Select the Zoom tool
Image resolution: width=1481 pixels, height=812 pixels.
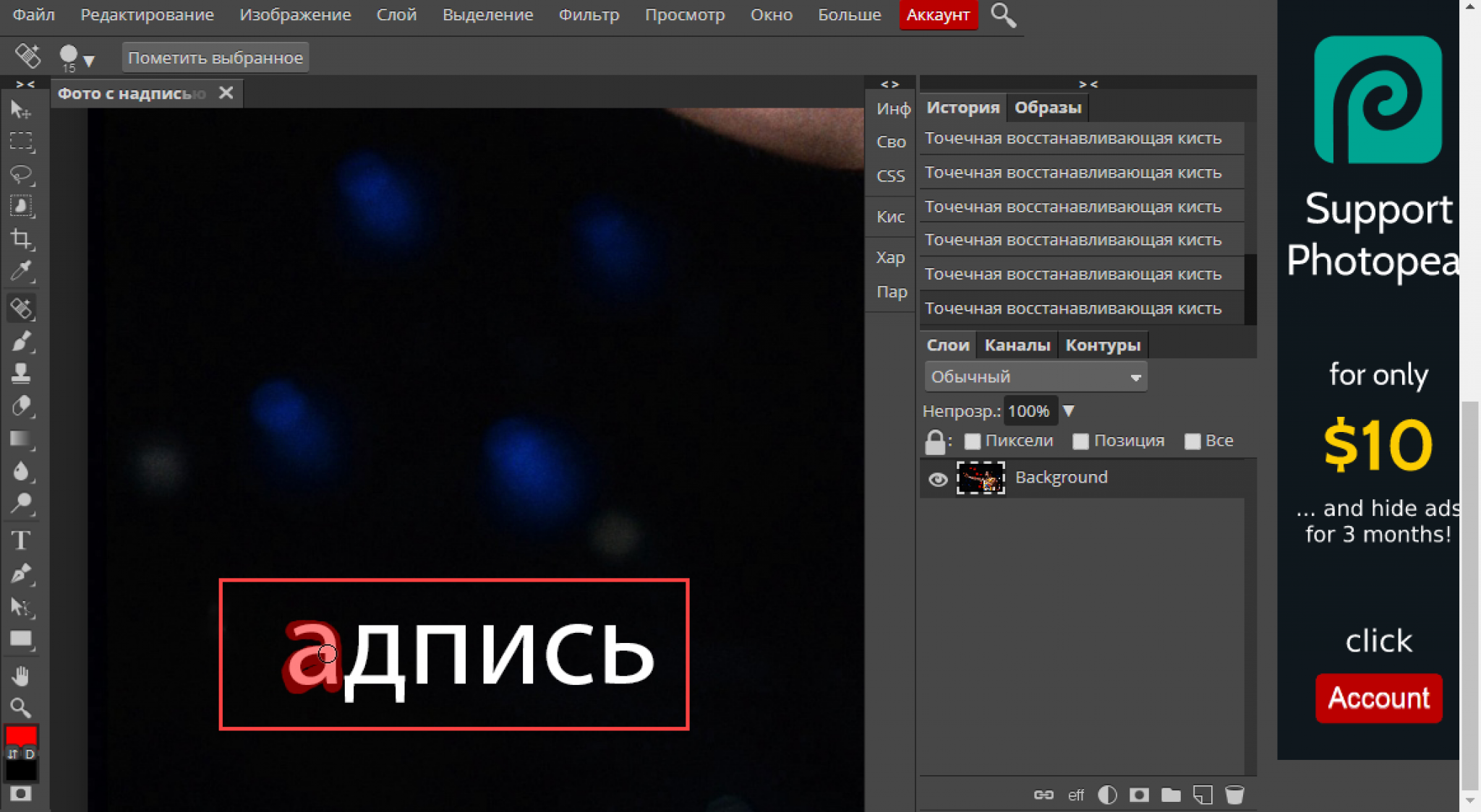coord(20,707)
